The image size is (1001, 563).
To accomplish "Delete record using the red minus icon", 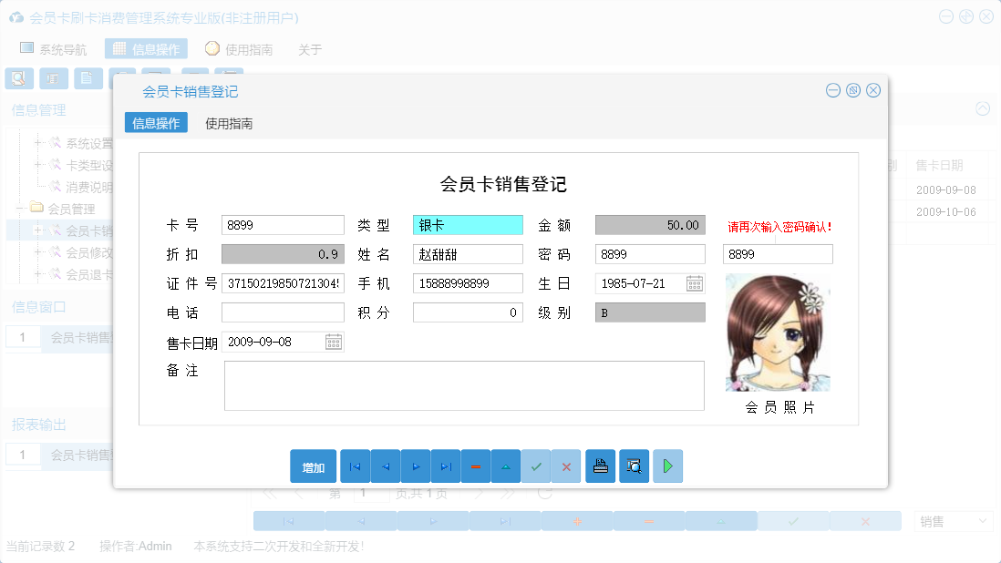I will (476, 466).
